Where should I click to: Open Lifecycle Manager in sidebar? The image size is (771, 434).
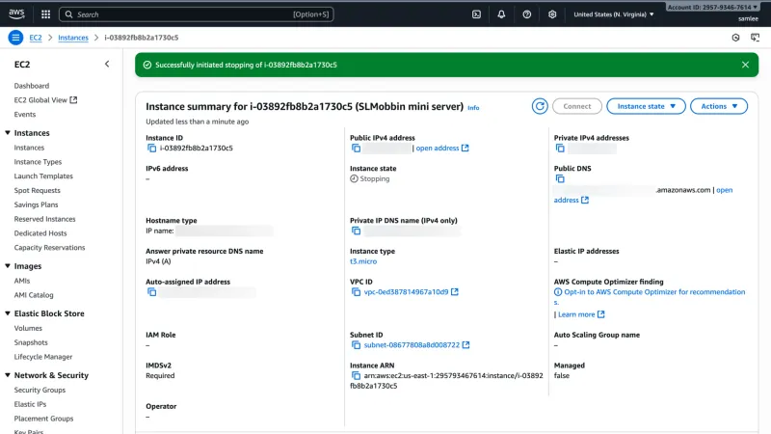click(43, 357)
